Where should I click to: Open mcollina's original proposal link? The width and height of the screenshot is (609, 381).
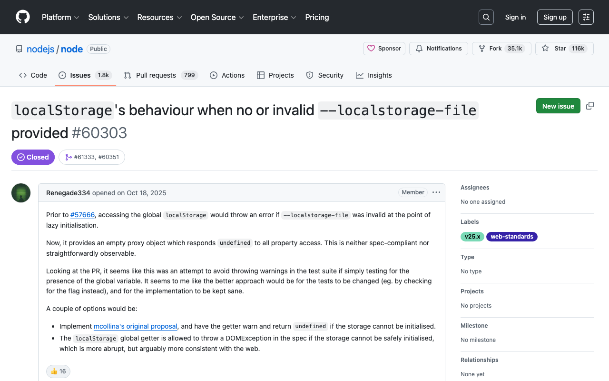click(135, 326)
